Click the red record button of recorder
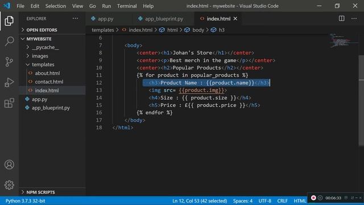The width and height of the screenshot is (364, 205). [x=313, y=198]
